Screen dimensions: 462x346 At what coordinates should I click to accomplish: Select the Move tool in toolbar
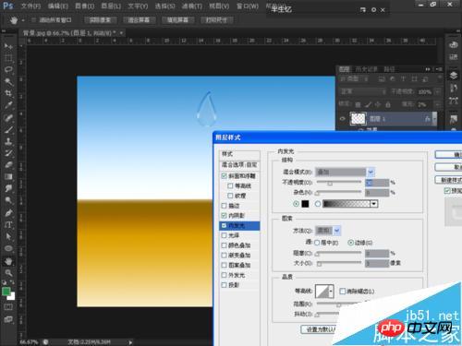pos(8,46)
